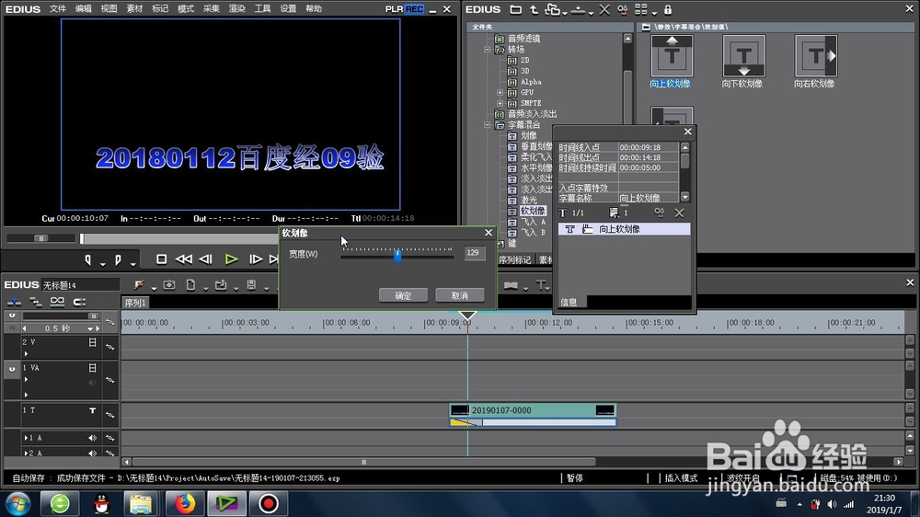Select the Alpha tree item
The height and width of the screenshot is (517, 920).
pyautogui.click(x=531, y=82)
